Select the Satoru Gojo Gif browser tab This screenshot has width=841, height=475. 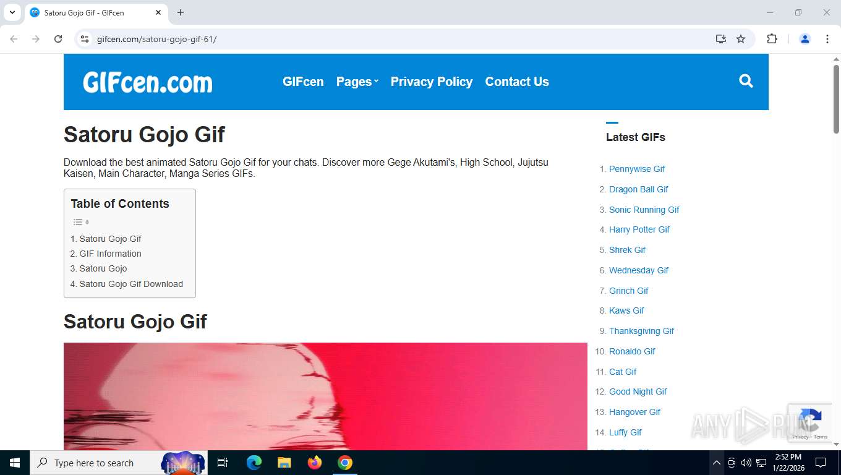point(96,12)
